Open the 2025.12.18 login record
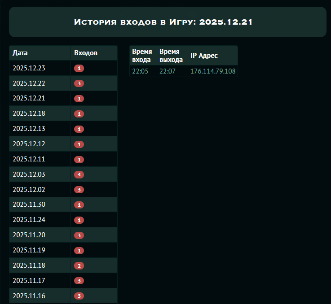The image size is (331, 304). (29, 114)
